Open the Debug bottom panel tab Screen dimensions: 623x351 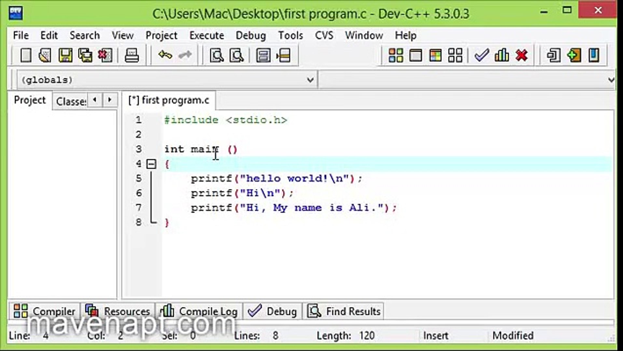point(272,311)
